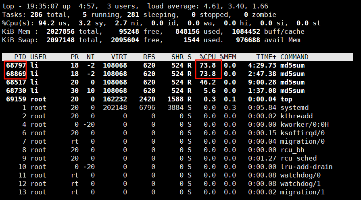Click the kworker/0:0H command name
The image size is (361, 200).
click(305, 125)
